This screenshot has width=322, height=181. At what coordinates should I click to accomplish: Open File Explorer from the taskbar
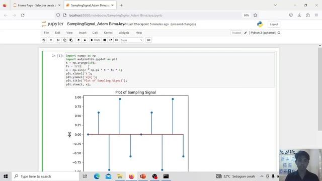[120, 176]
